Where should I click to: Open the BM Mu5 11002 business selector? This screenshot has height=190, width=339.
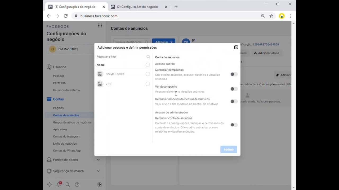click(70, 49)
